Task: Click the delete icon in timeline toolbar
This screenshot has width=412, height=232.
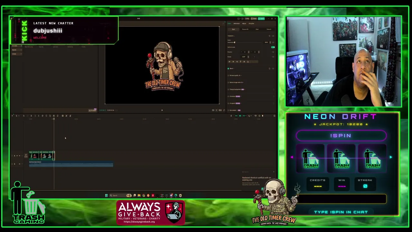Action: [x=42, y=116]
